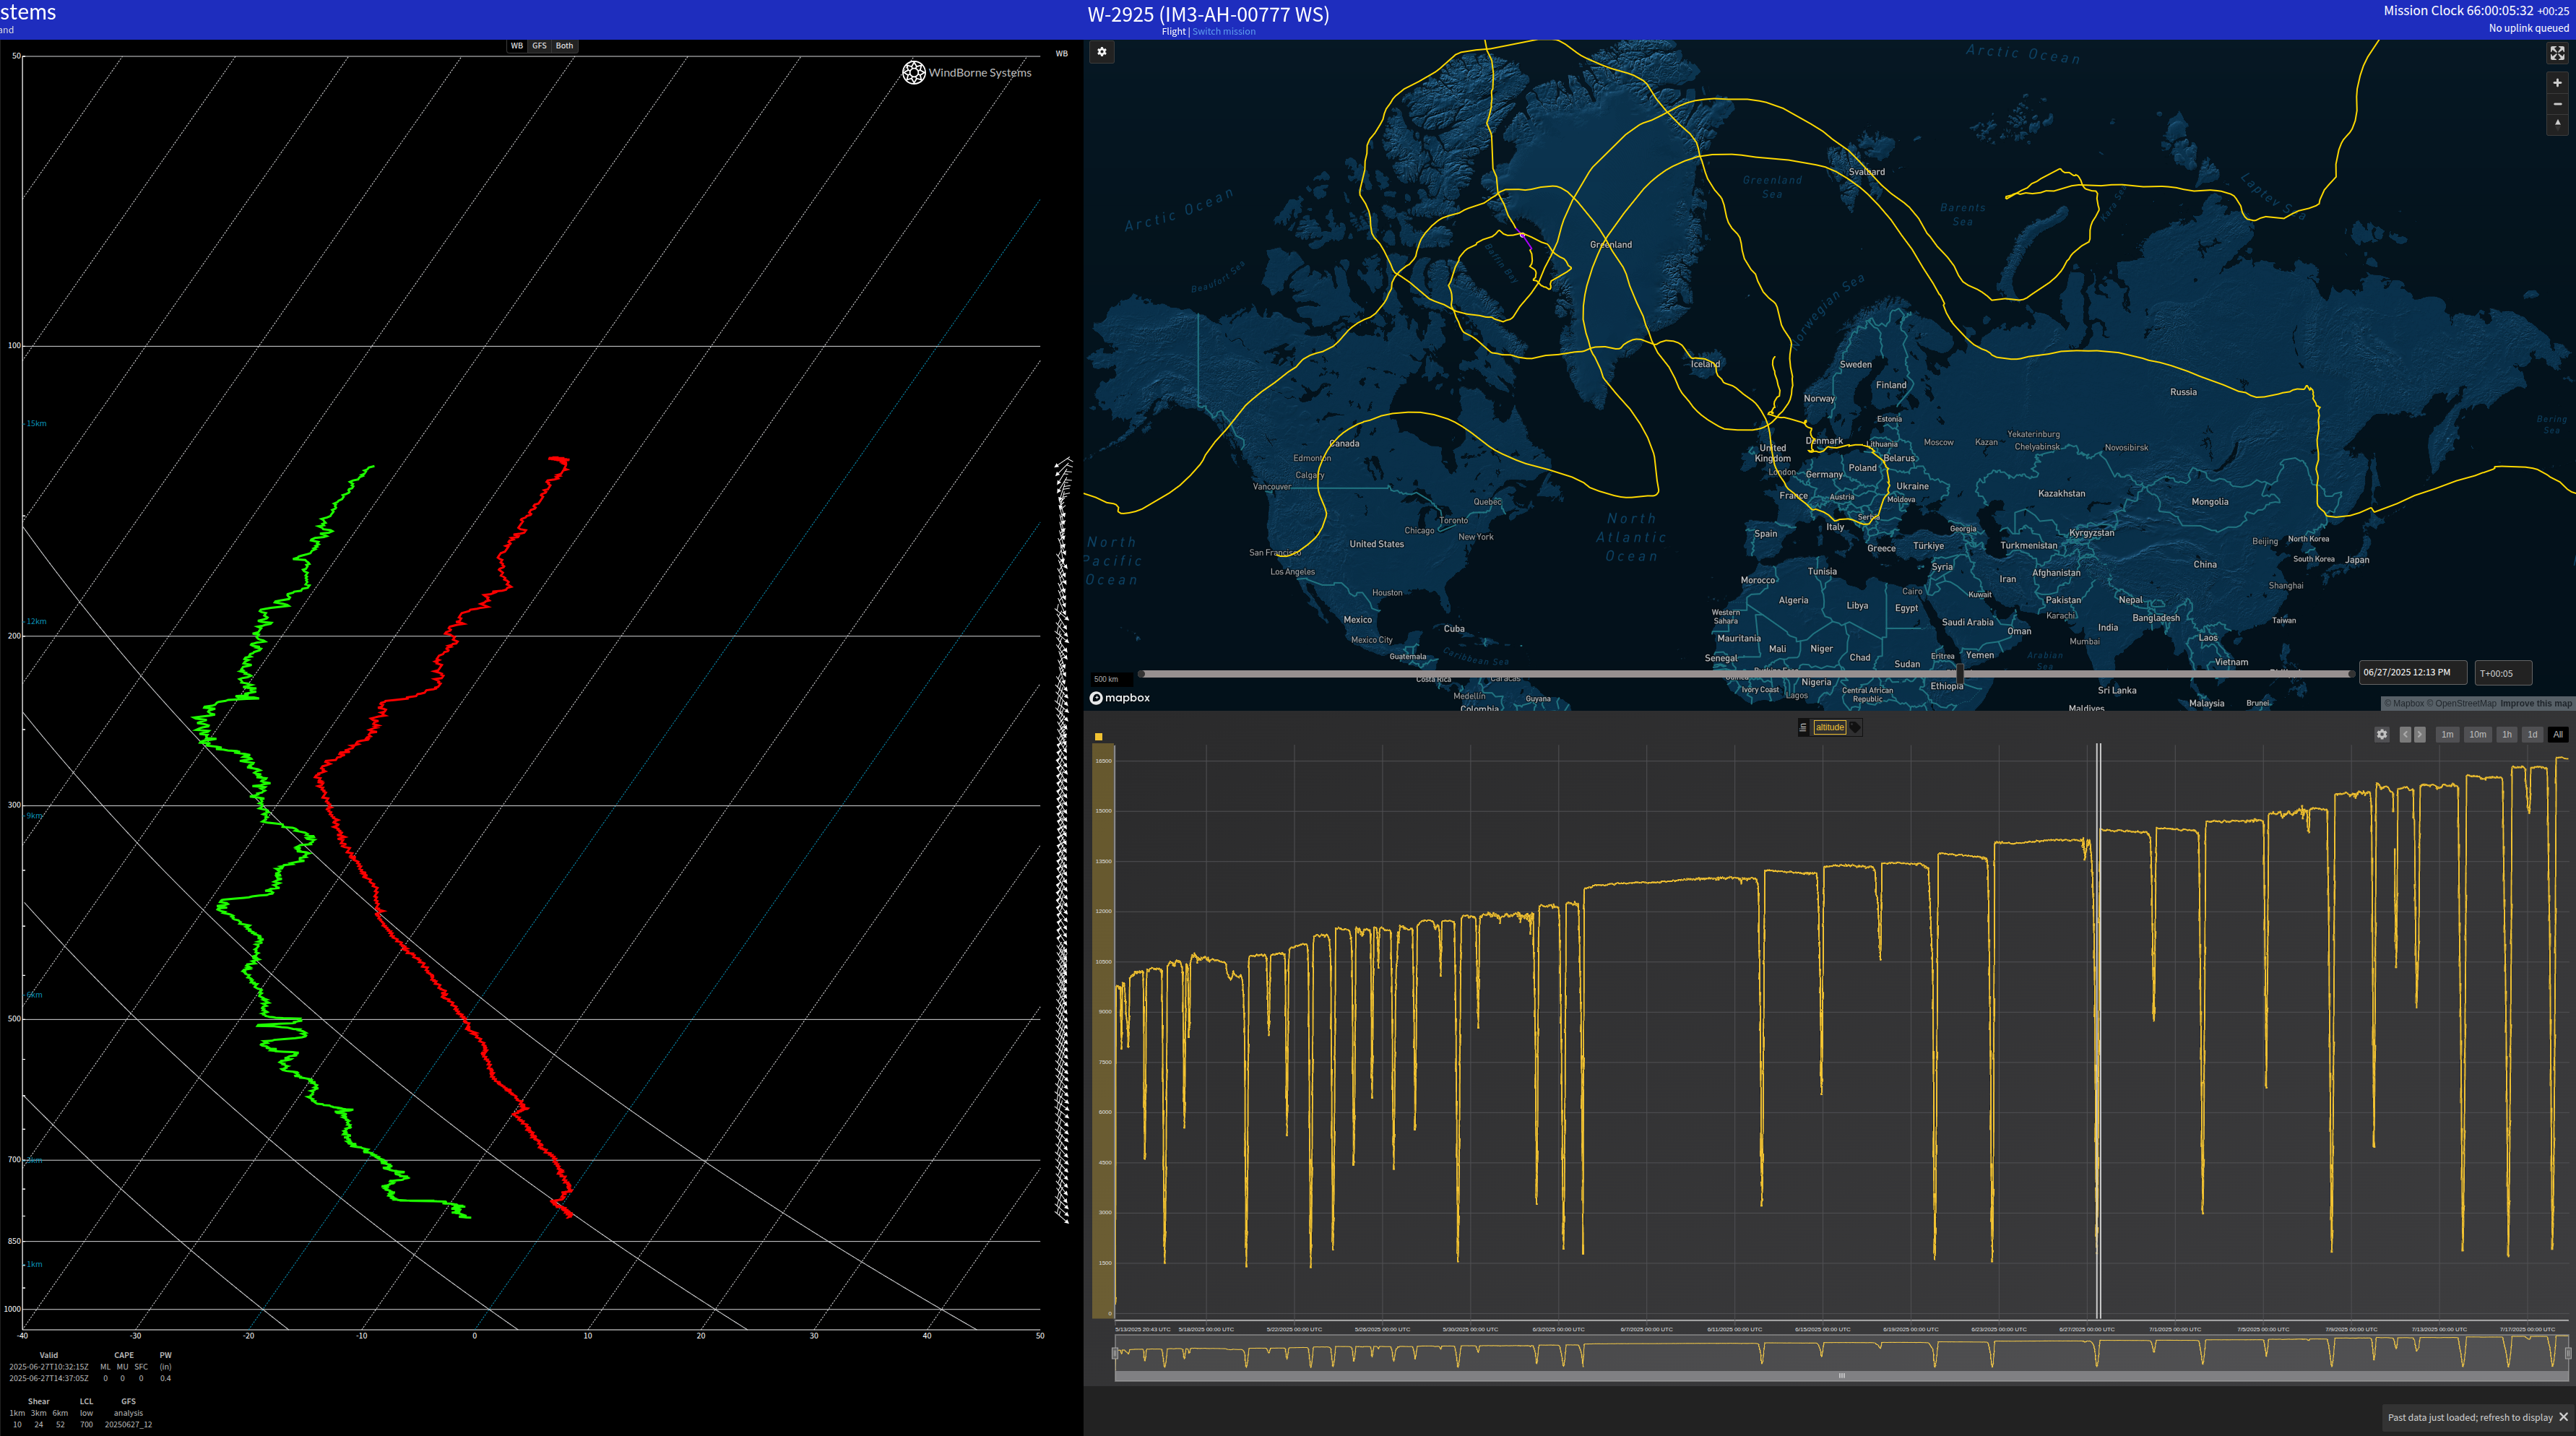
Task: Open map settings gear icon
Action: [1101, 52]
